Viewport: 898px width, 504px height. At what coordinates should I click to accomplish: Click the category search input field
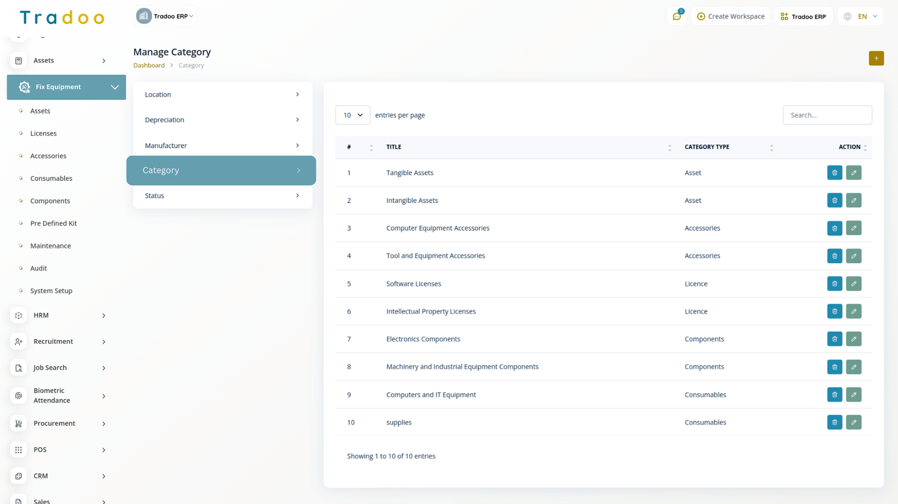(x=827, y=115)
